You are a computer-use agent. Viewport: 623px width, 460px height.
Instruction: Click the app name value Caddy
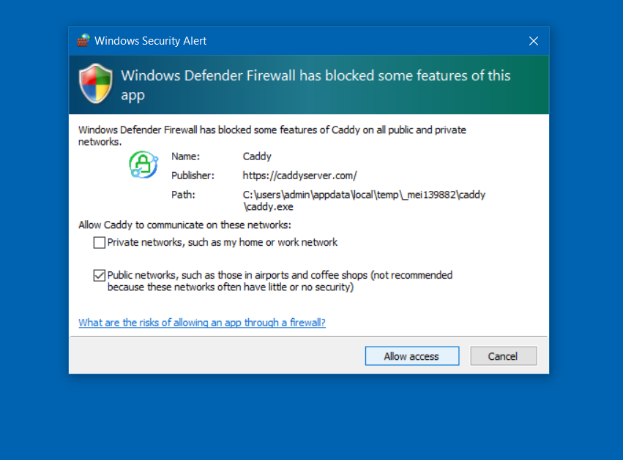coord(257,157)
